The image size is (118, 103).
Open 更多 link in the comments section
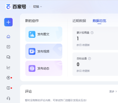(113, 91)
